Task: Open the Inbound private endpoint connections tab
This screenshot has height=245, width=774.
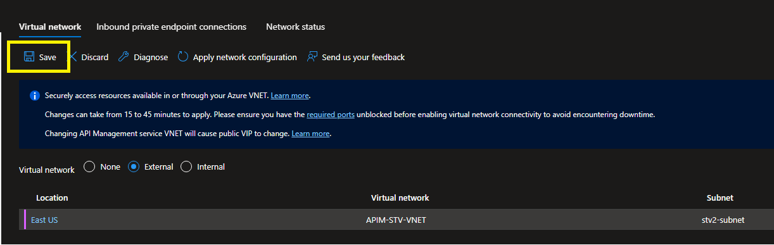Action: 172,27
